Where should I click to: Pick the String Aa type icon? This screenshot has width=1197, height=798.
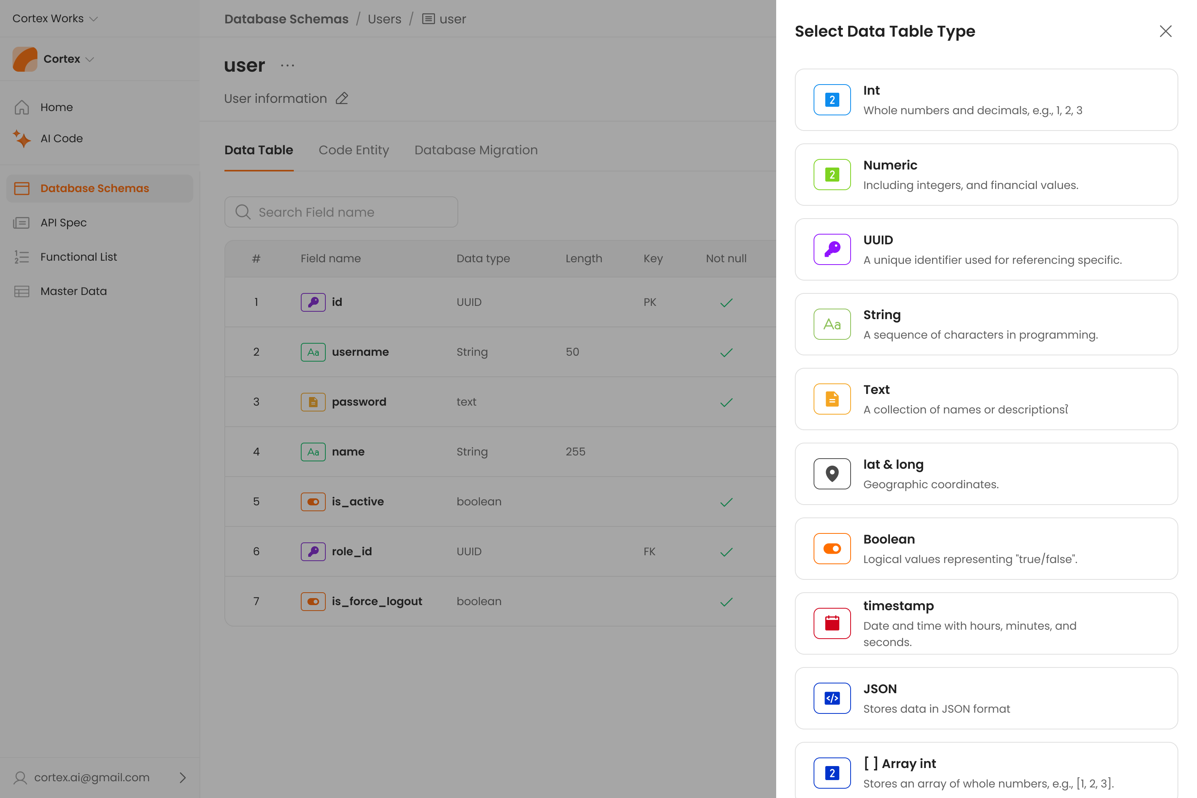click(x=832, y=324)
